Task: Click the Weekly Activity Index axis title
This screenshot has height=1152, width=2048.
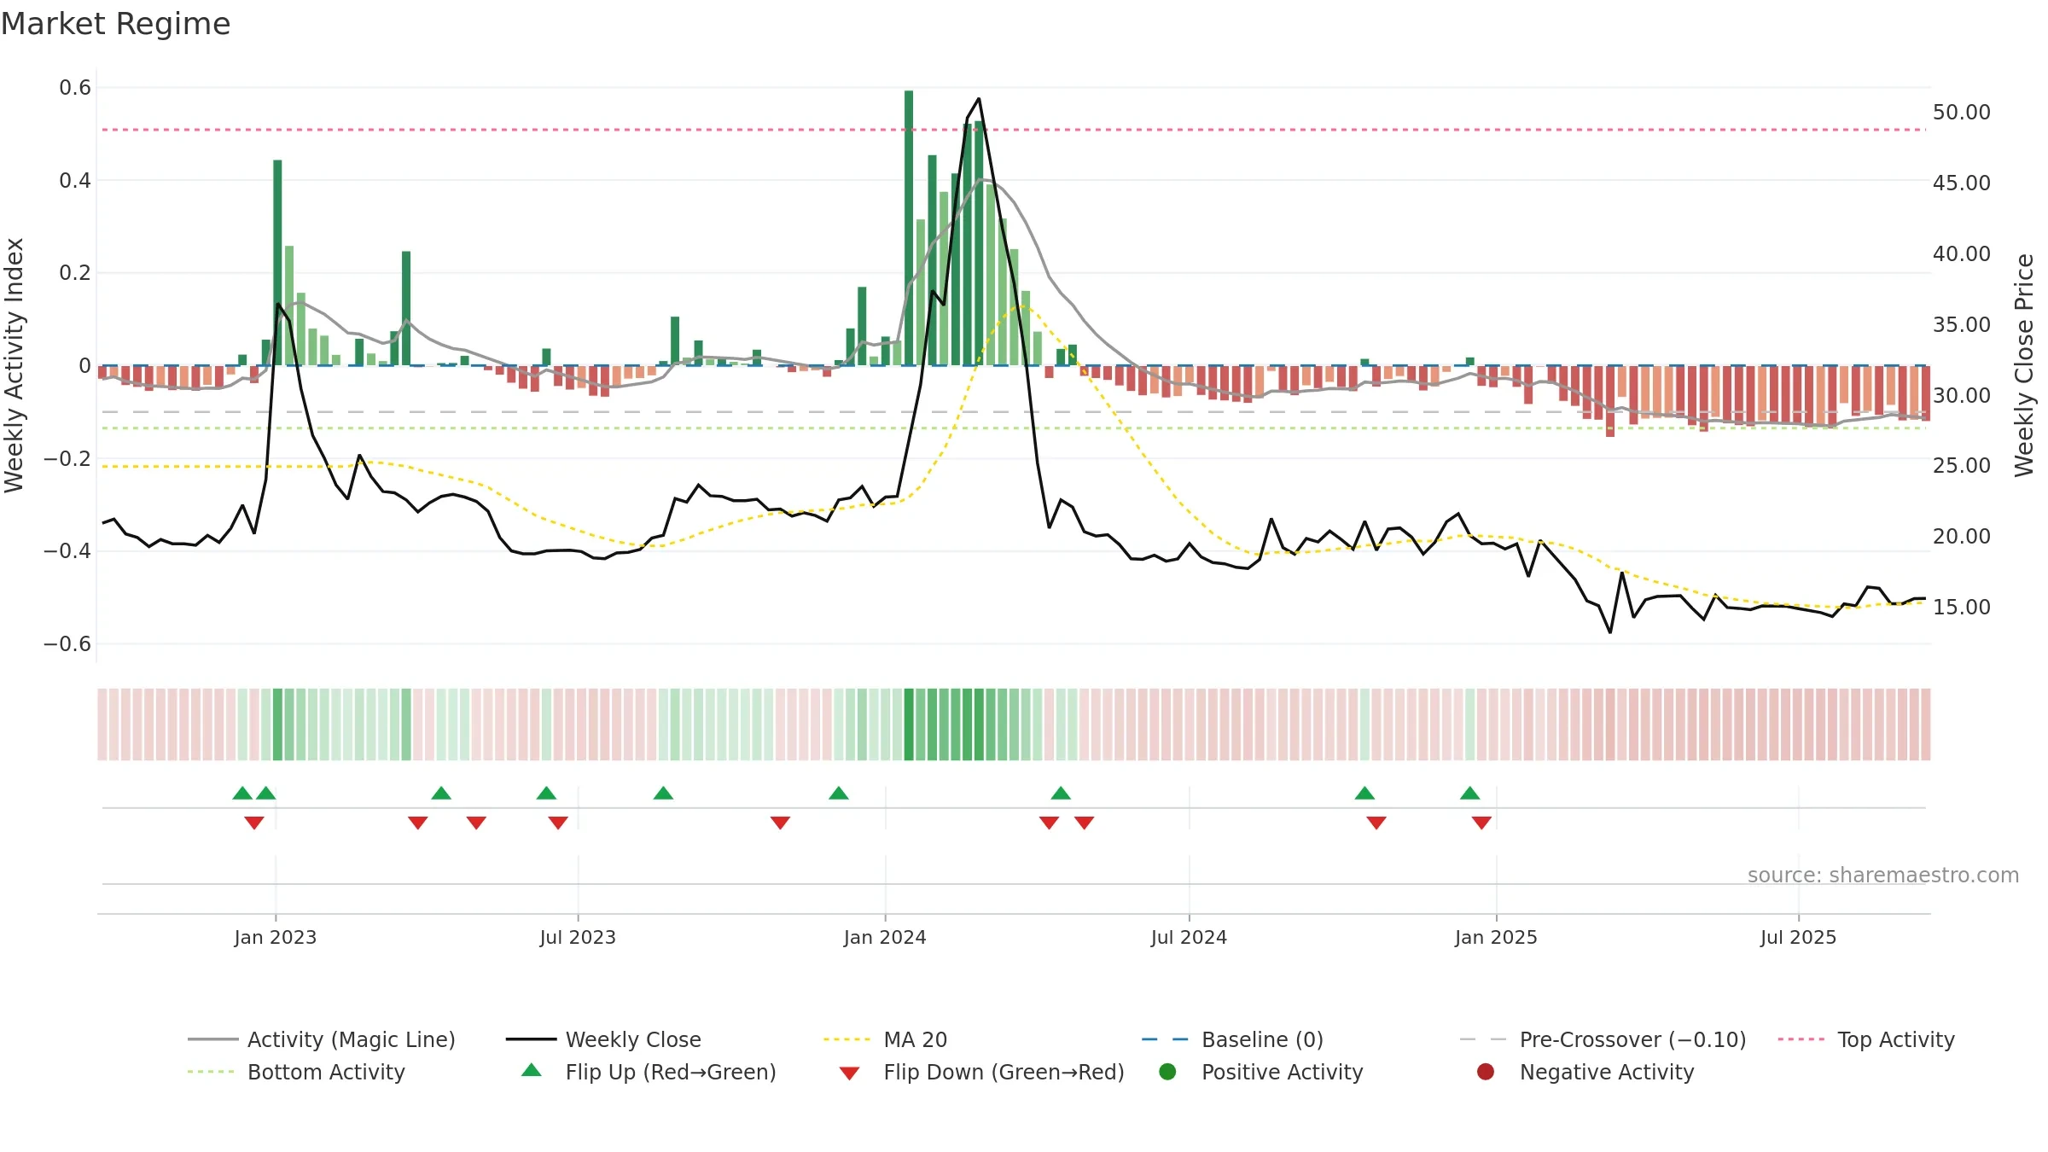Action: pos(14,365)
